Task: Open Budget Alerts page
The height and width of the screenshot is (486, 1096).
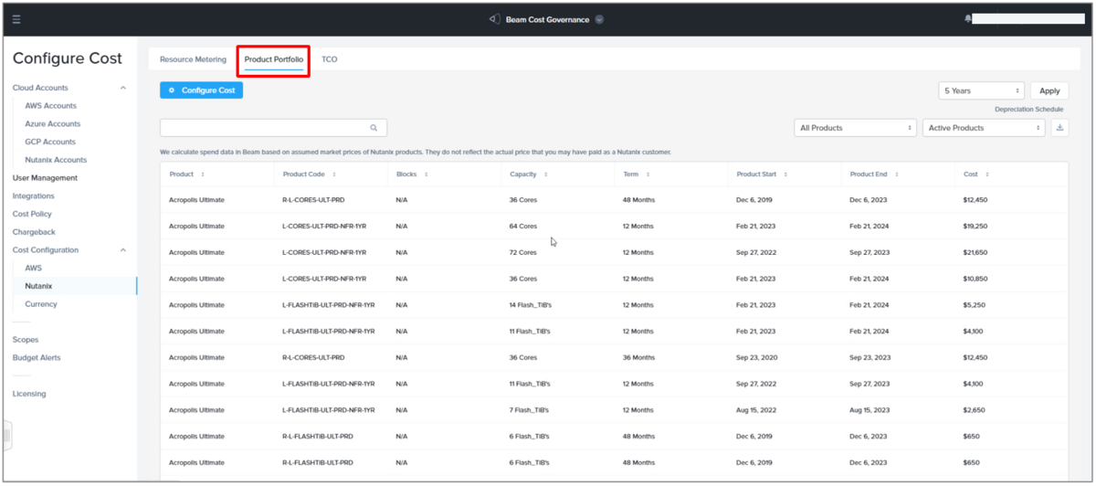Action: [37, 358]
